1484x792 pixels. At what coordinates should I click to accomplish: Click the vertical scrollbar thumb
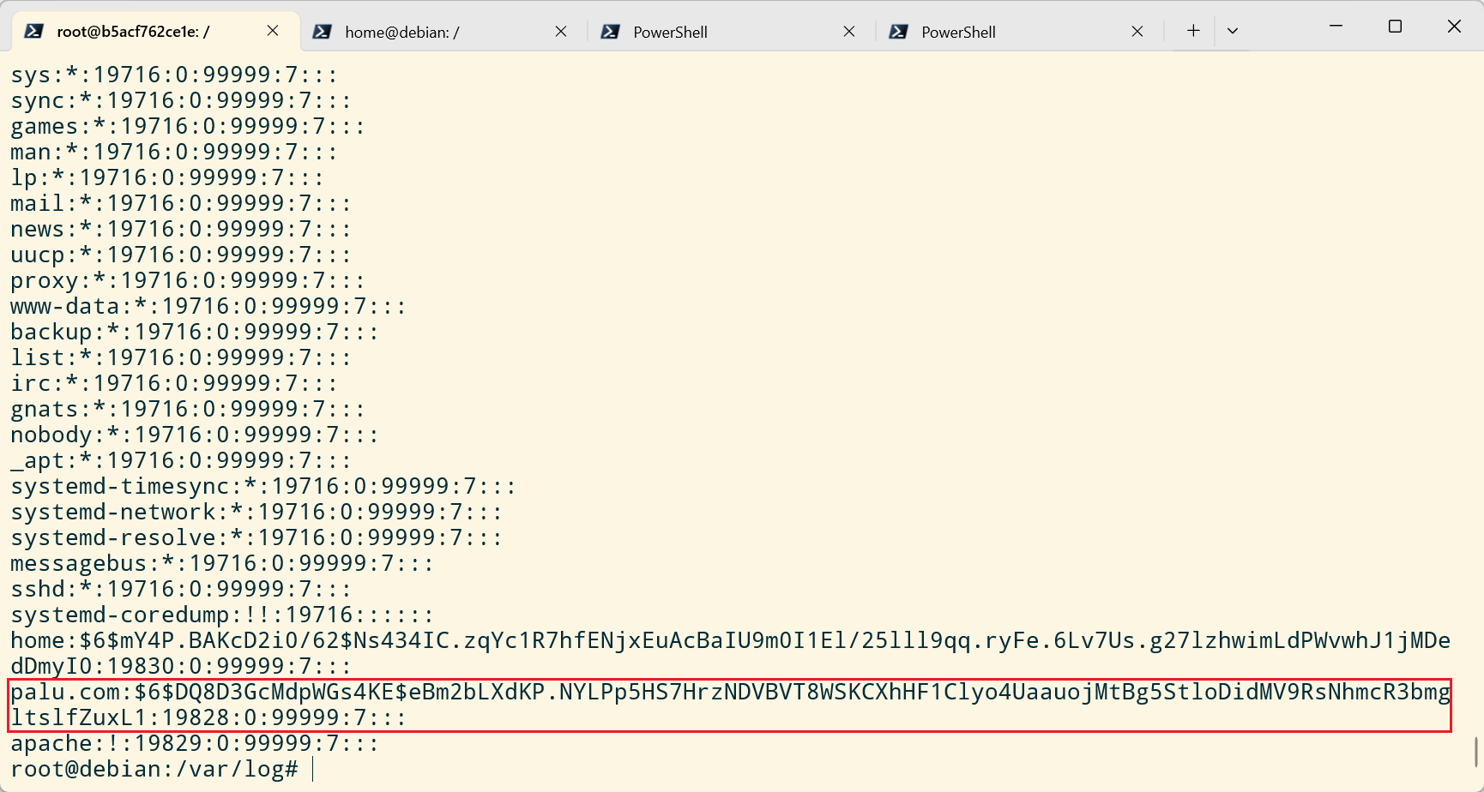coord(1476,752)
